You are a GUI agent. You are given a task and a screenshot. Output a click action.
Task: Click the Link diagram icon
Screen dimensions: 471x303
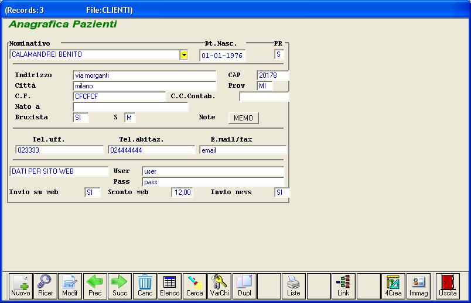click(343, 286)
